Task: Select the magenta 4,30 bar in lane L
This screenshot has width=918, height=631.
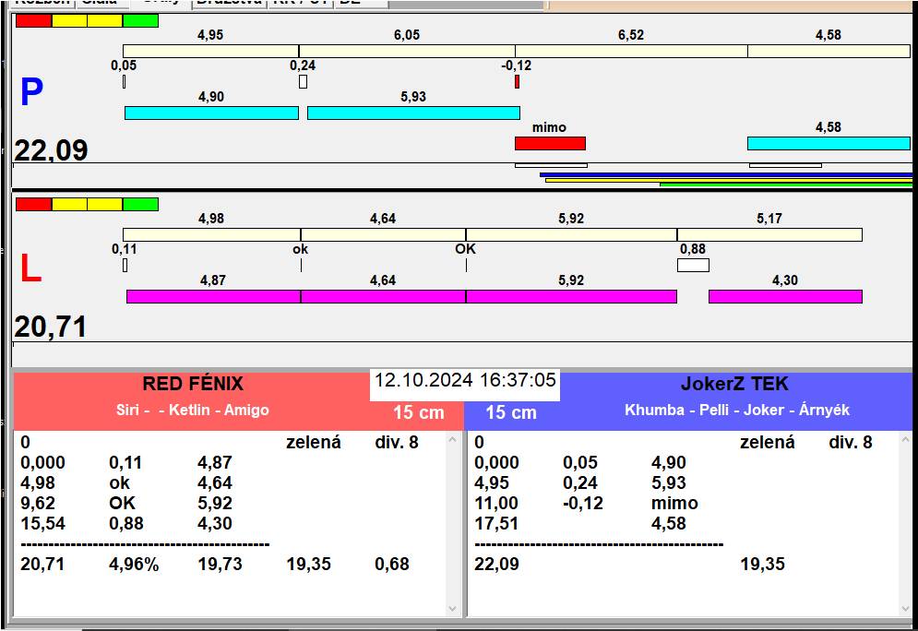Action: click(x=784, y=296)
